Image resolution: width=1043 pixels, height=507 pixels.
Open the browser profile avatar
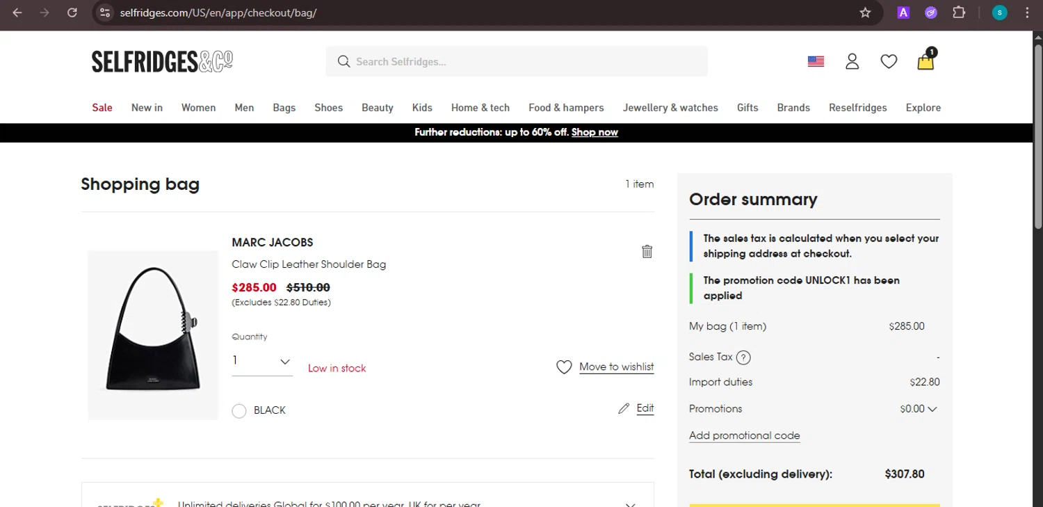(x=1000, y=13)
